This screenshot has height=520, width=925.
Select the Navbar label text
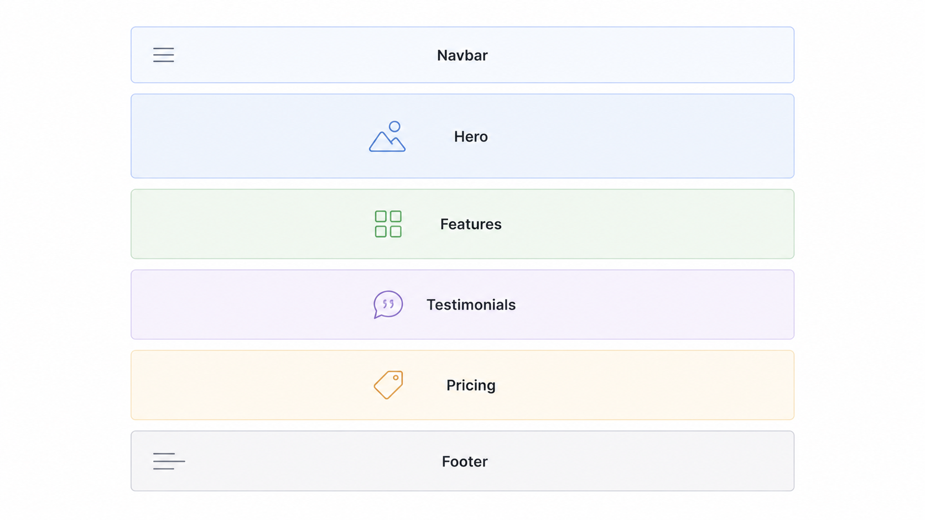tap(462, 55)
